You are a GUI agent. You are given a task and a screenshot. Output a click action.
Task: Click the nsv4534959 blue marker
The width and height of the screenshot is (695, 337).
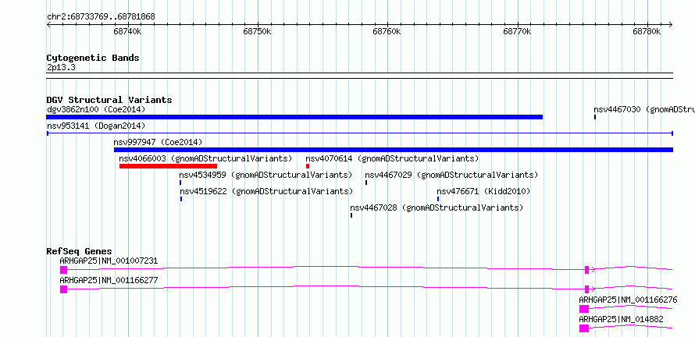(x=180, y=183)
